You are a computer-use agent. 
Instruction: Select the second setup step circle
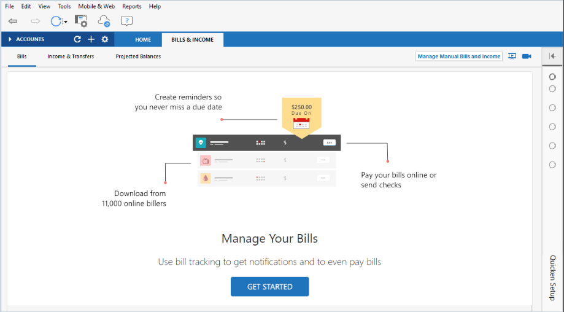[x=552, y=89]
